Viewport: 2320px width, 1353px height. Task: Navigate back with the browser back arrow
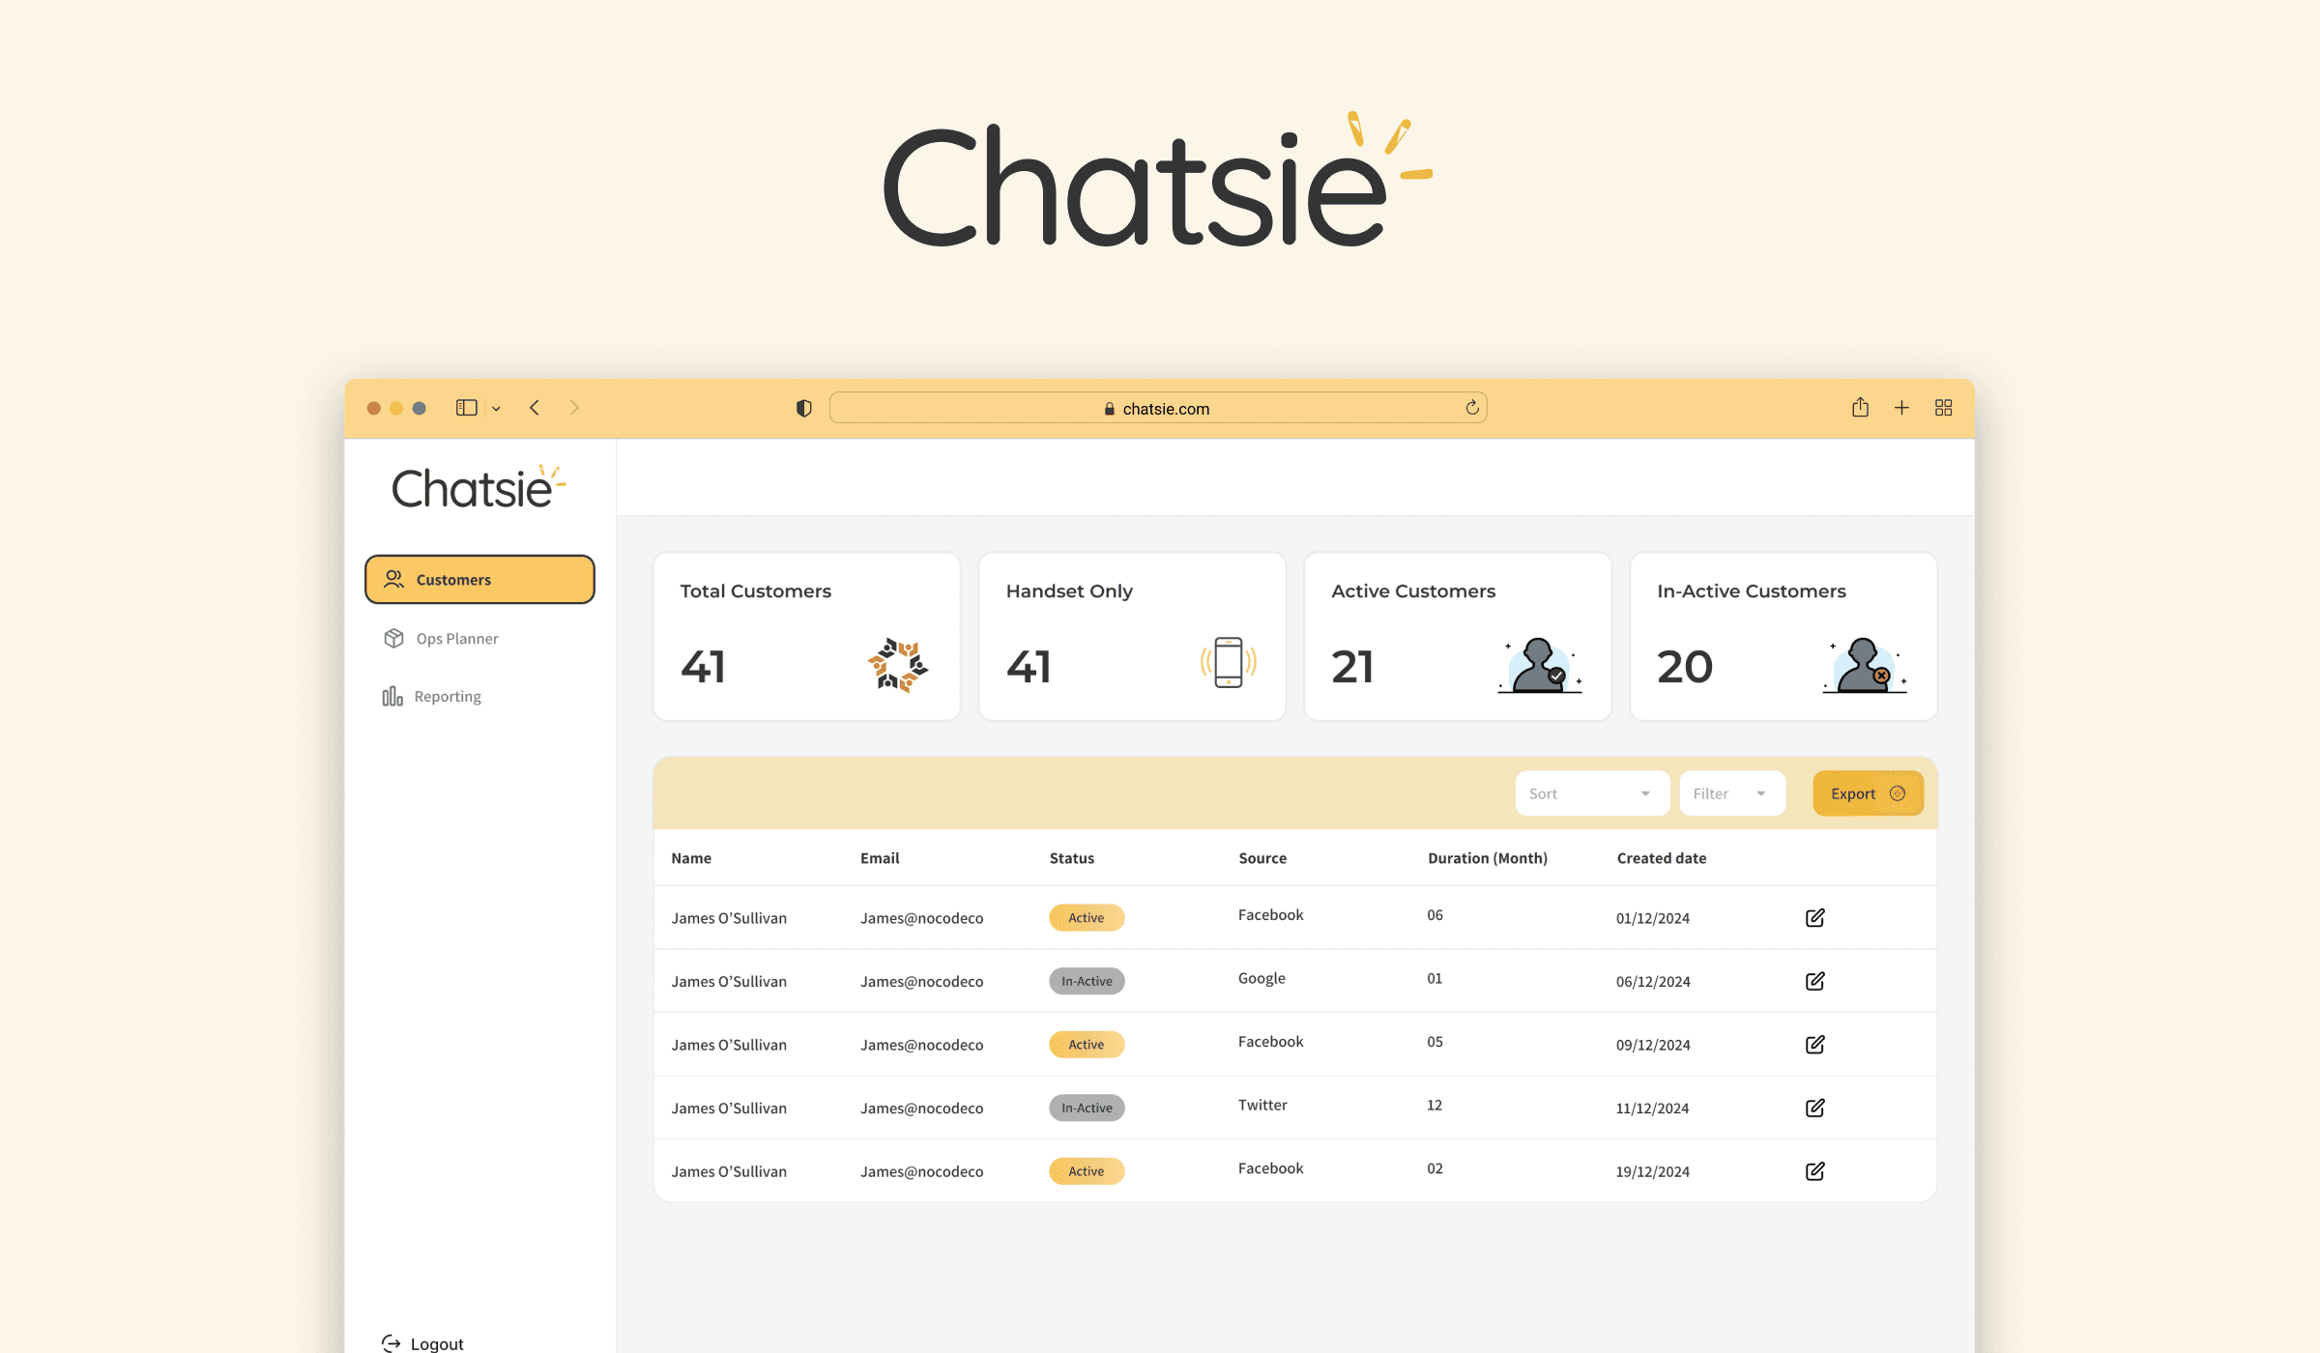tap(535, 408)
